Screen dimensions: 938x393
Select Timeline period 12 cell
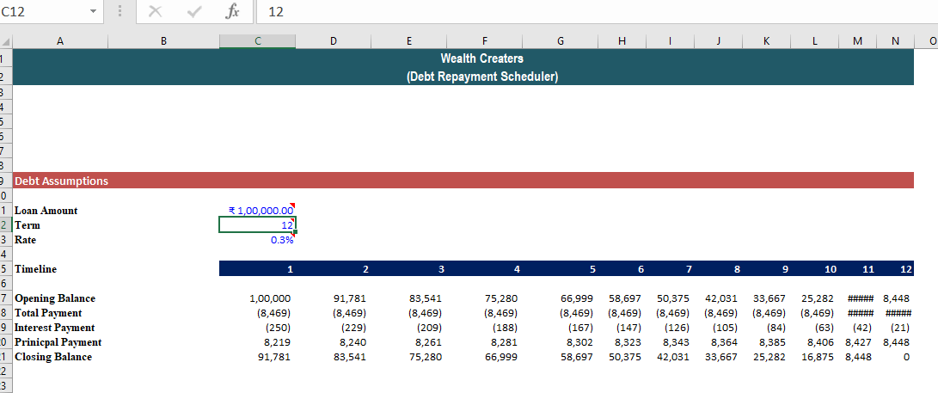coord(896,269)
